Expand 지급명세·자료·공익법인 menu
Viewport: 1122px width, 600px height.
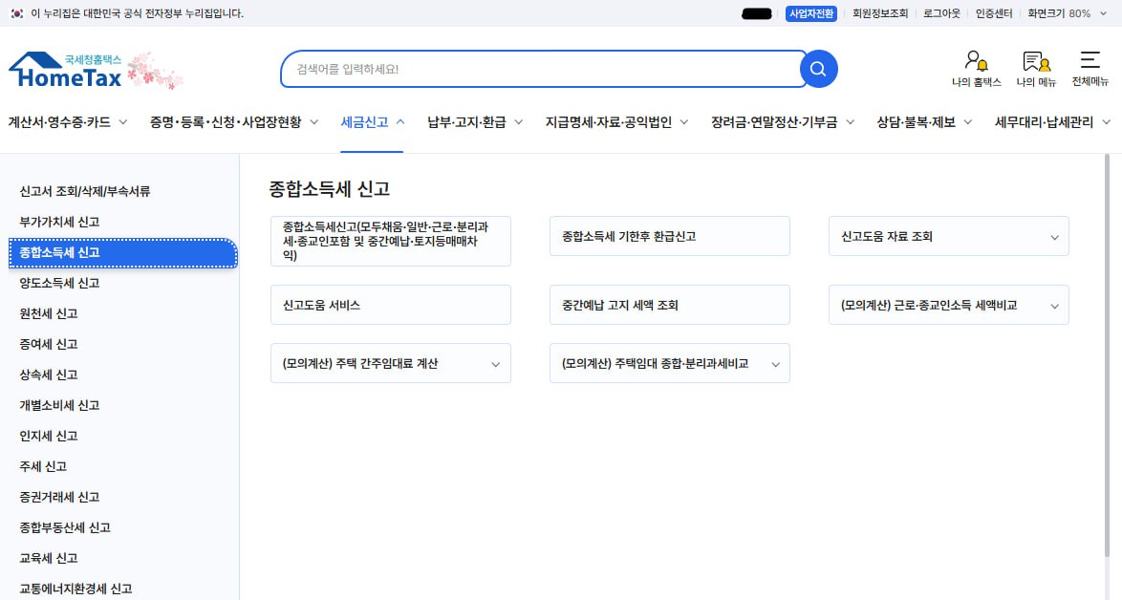[616, 122]
